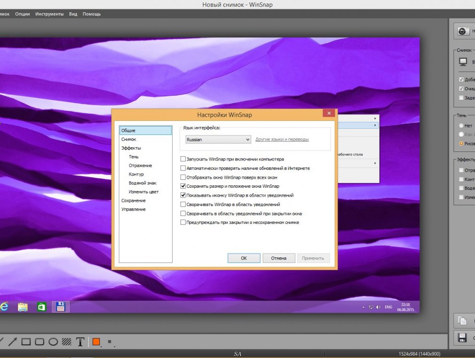Select the rectangle drawing tool

(26, 342)
